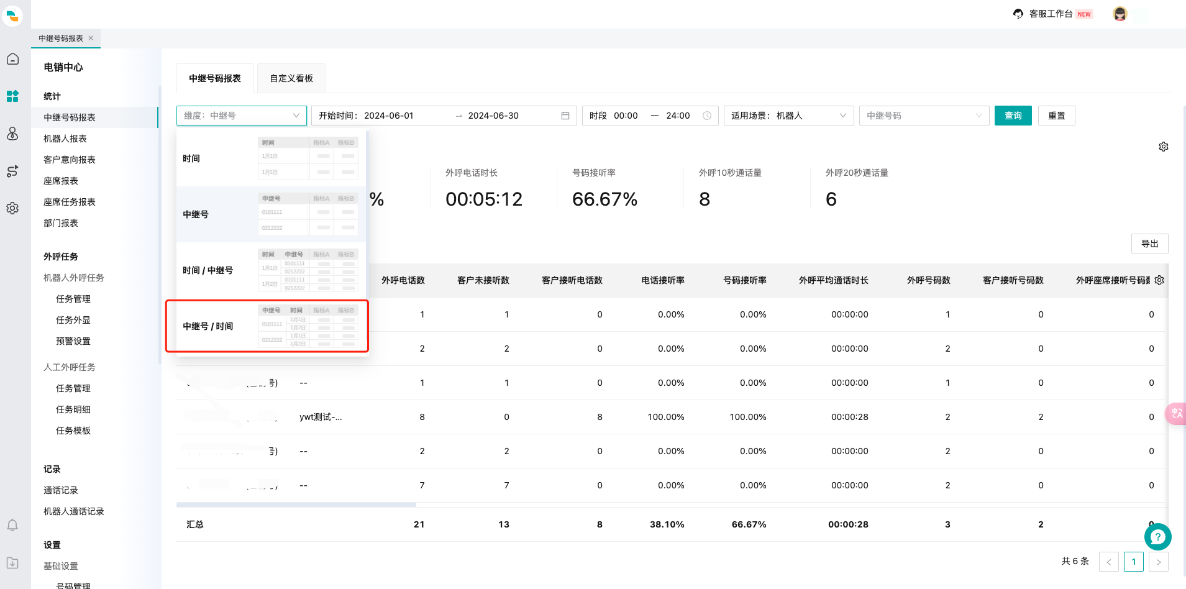The image size is (1186, 589).
Task: Open 部门报表 in sidebar
Action: [61, 223]
